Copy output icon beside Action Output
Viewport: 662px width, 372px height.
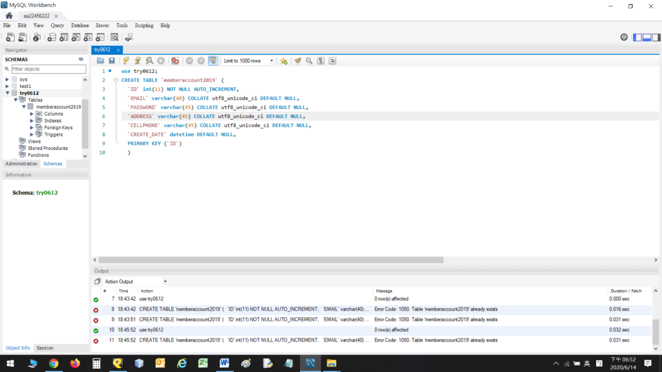pos(98,282)
